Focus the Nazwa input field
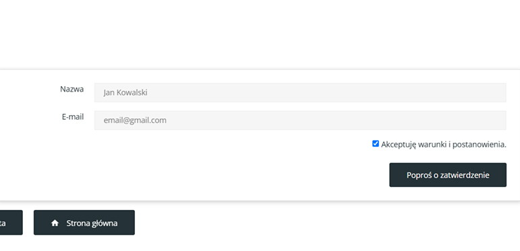Viewport: 520px width, 251px height. point(300,93)
